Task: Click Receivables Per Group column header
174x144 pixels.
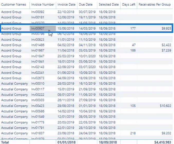Action: [x=155, y=4]
